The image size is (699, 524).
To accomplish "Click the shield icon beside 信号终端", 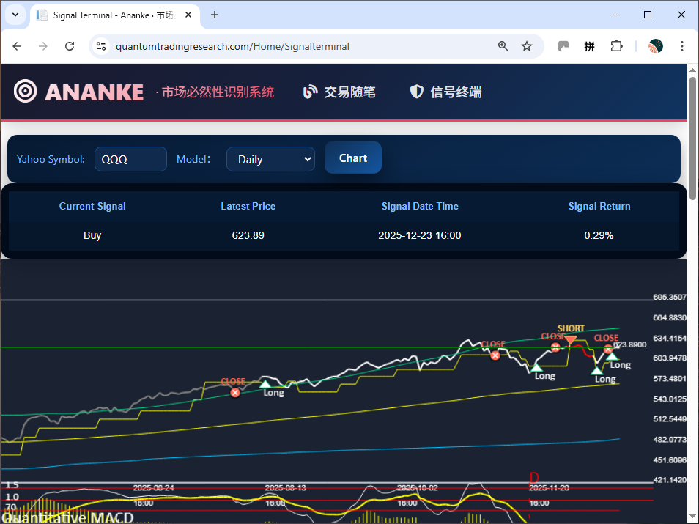I will click(416, 92).
